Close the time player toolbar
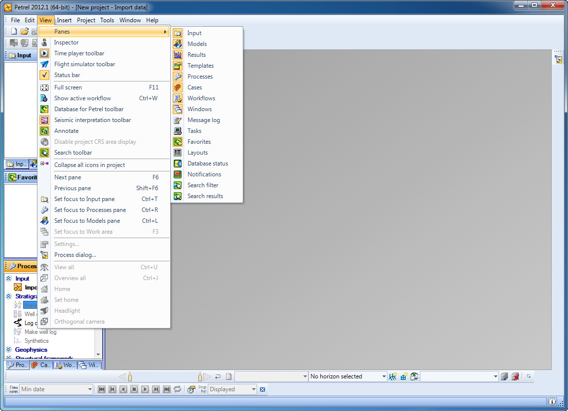568x411 pixels. pos(263,390)
